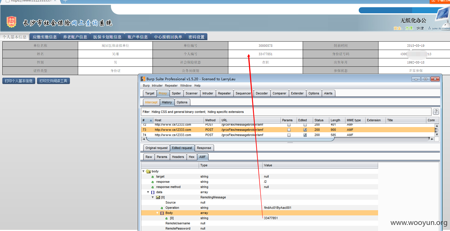Open the 养老账户信息 page tab
This screenshot has height=231, width=450.
(x=75, y=37)
